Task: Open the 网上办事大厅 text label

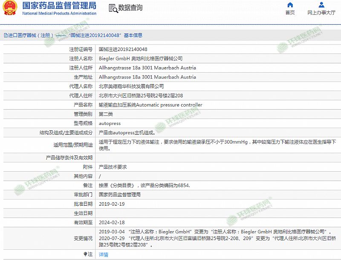Action: 321,13
